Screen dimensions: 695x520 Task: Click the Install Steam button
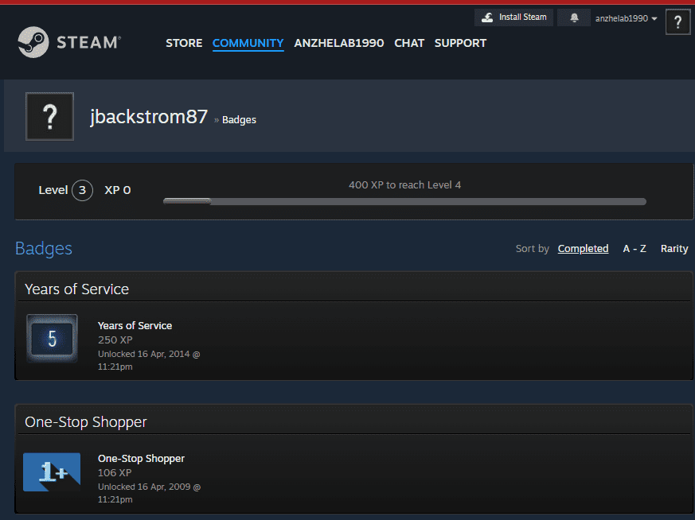click(514, 17)
